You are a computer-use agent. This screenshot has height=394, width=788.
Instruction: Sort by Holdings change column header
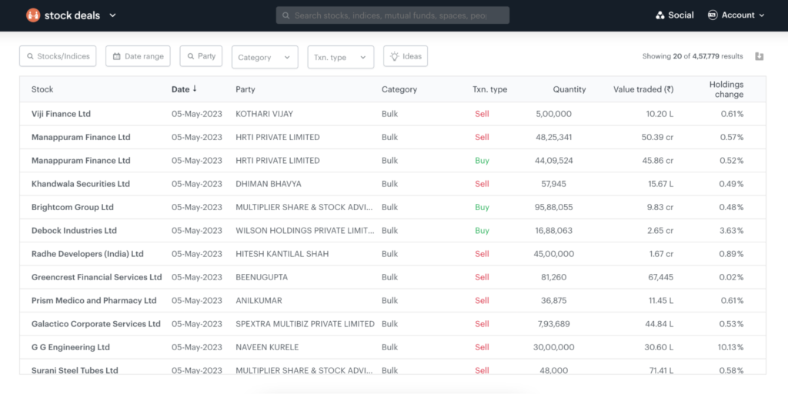[x=726, y=89]
